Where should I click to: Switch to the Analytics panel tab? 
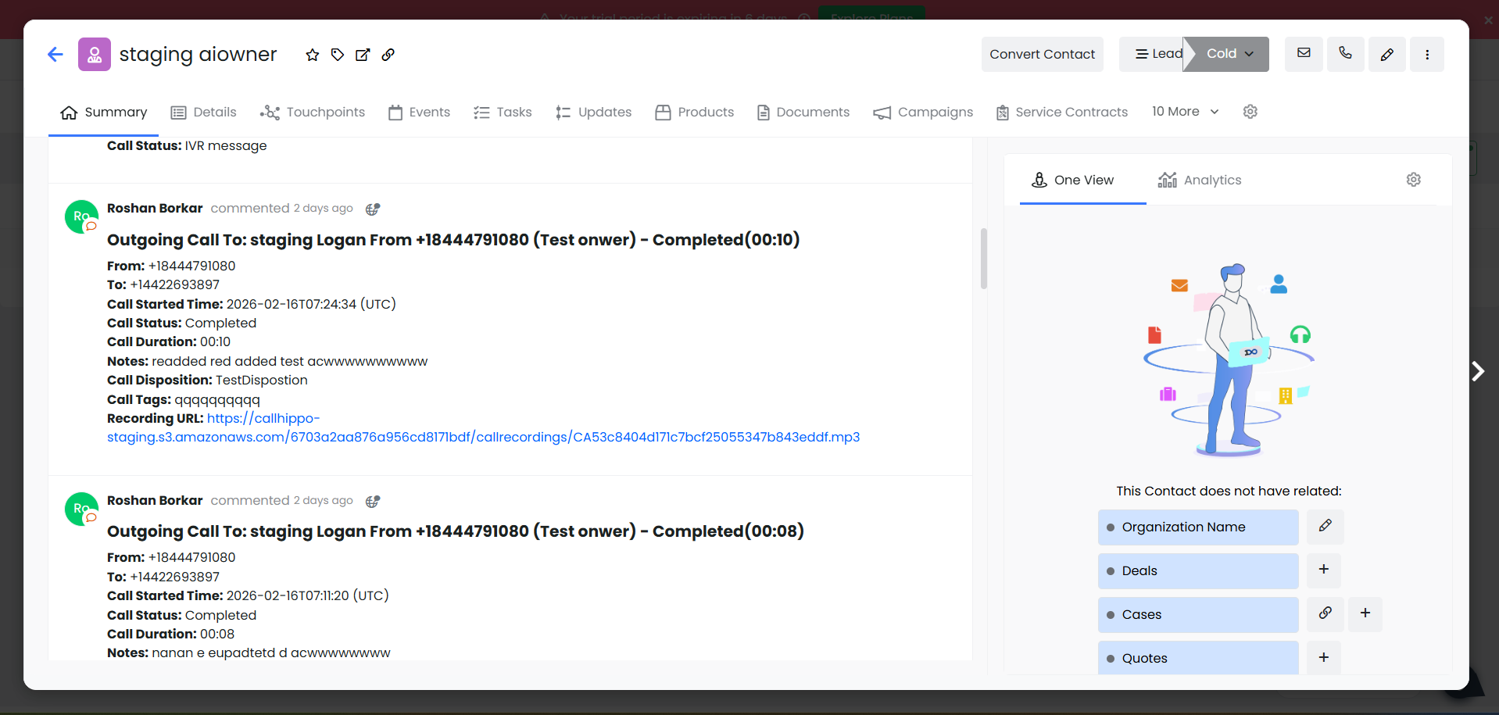1200,181
